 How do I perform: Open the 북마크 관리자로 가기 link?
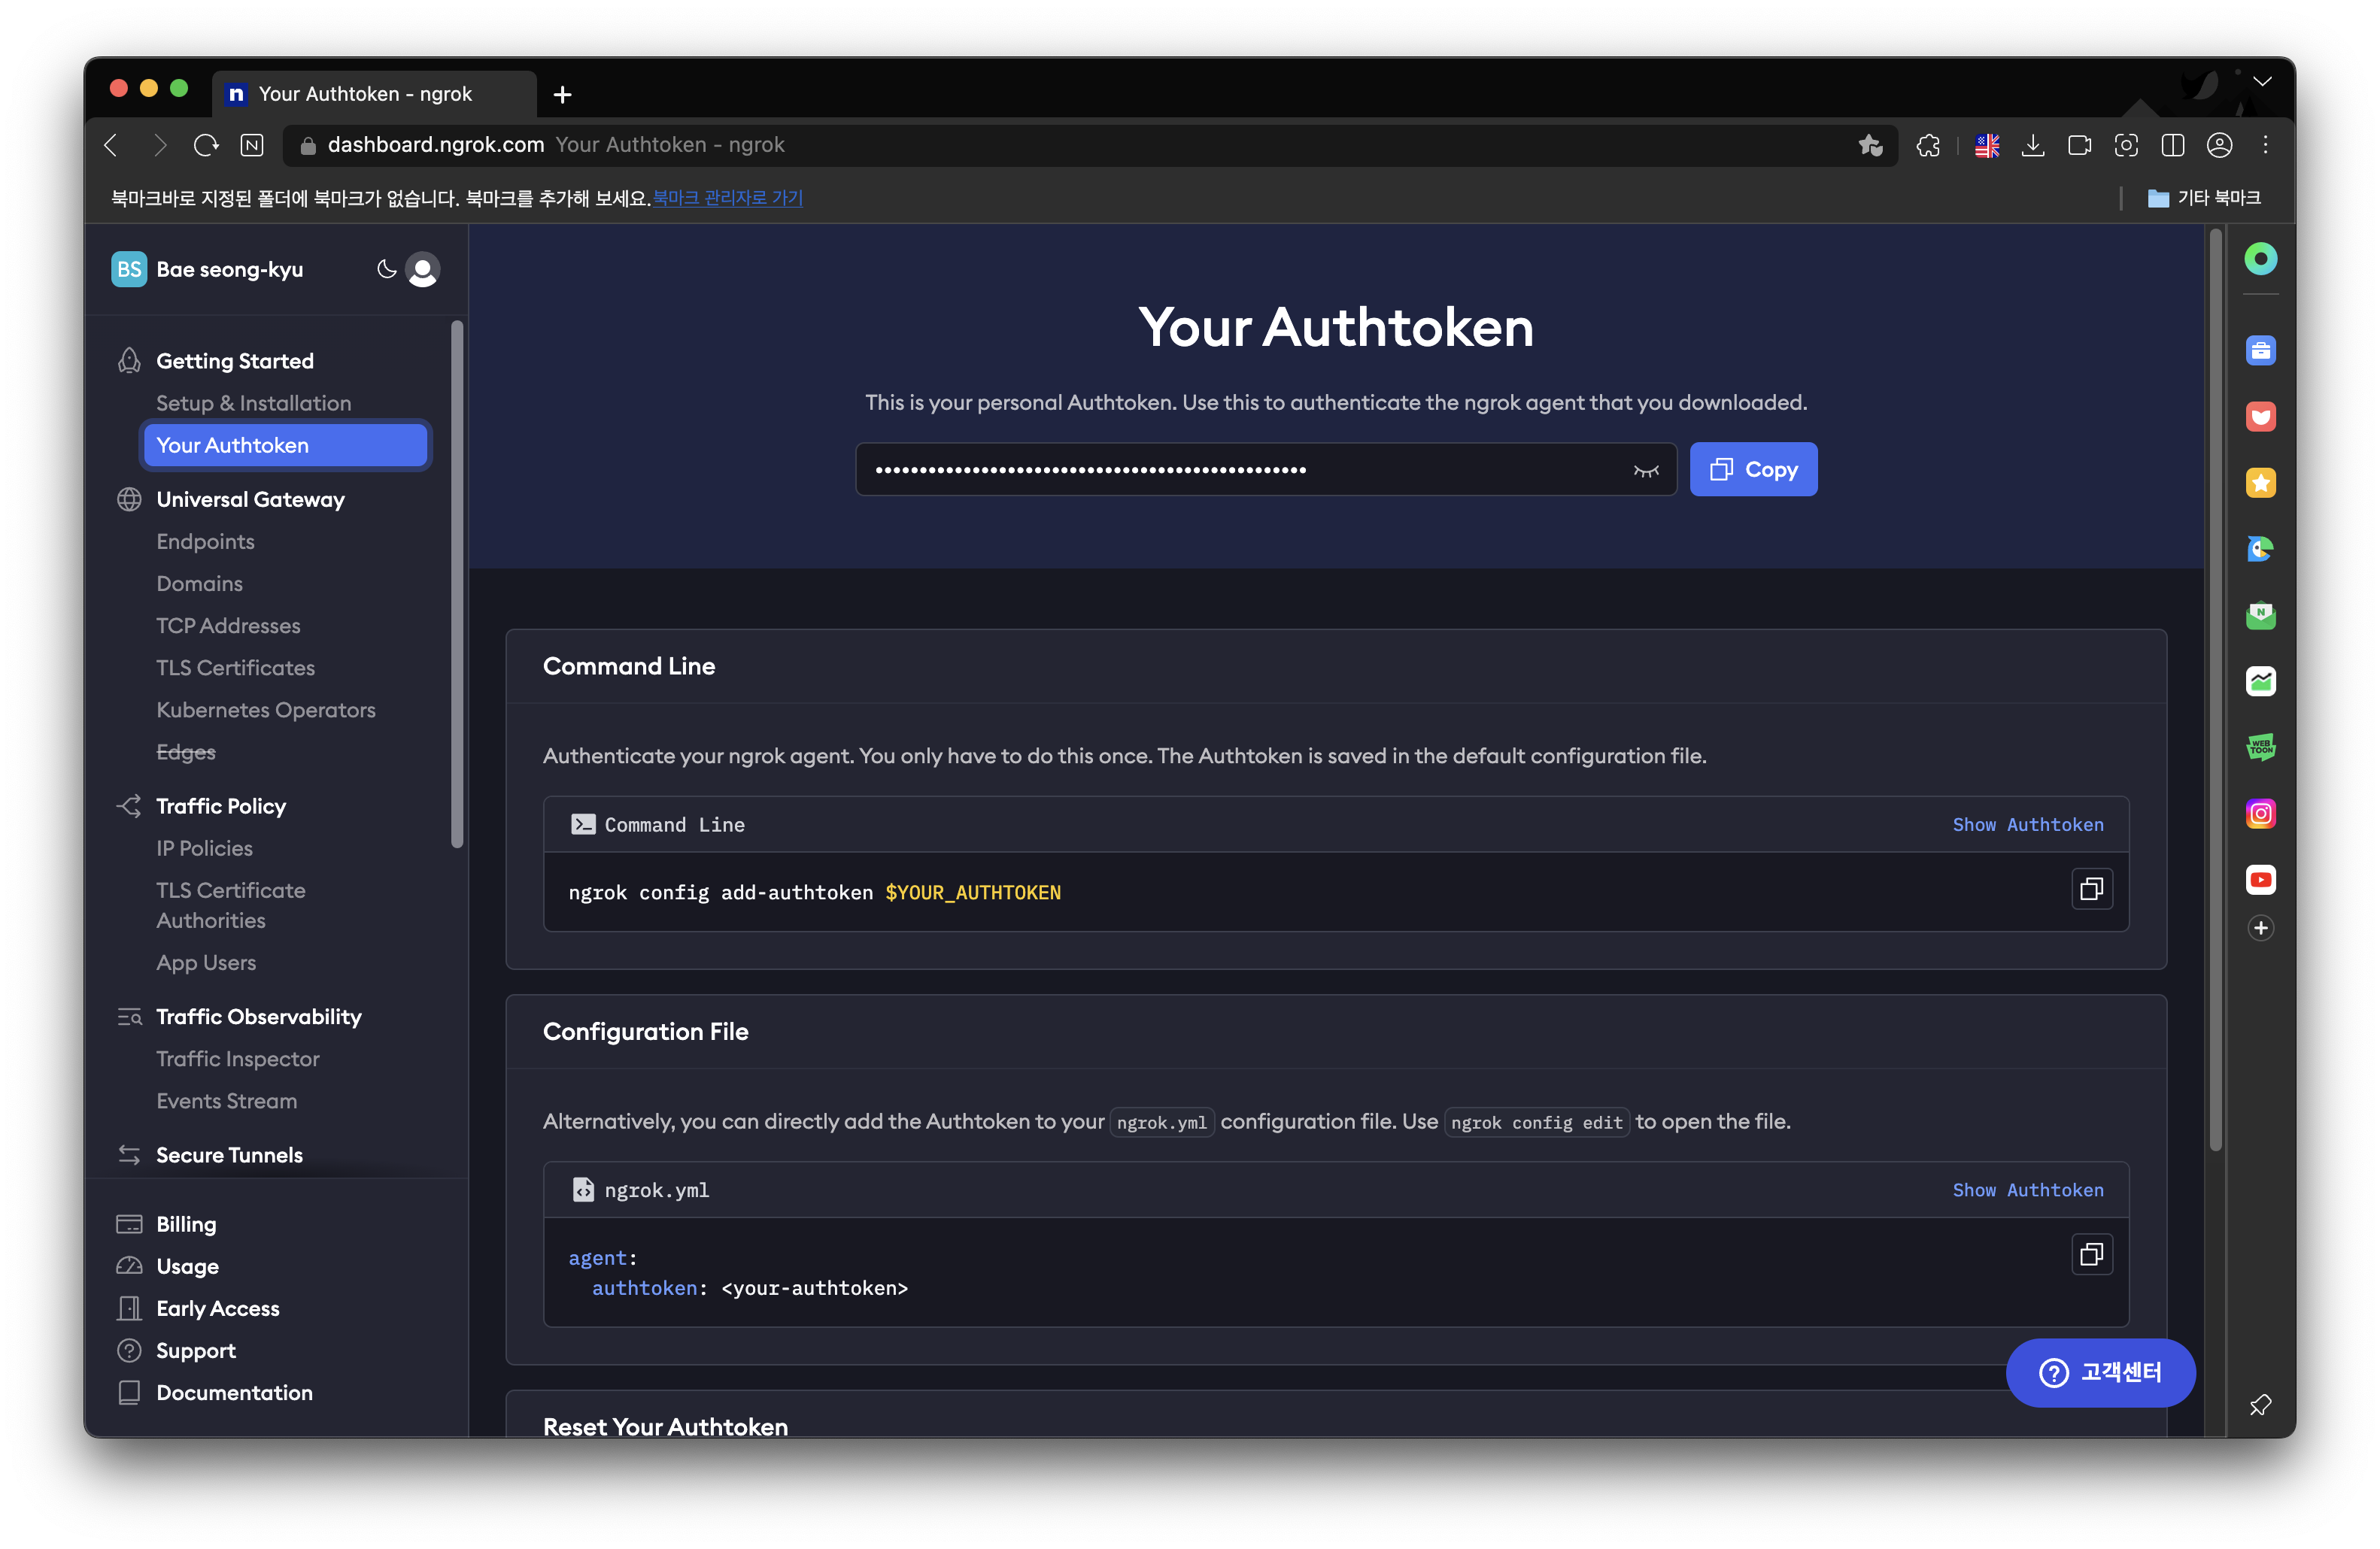point(727,198)
